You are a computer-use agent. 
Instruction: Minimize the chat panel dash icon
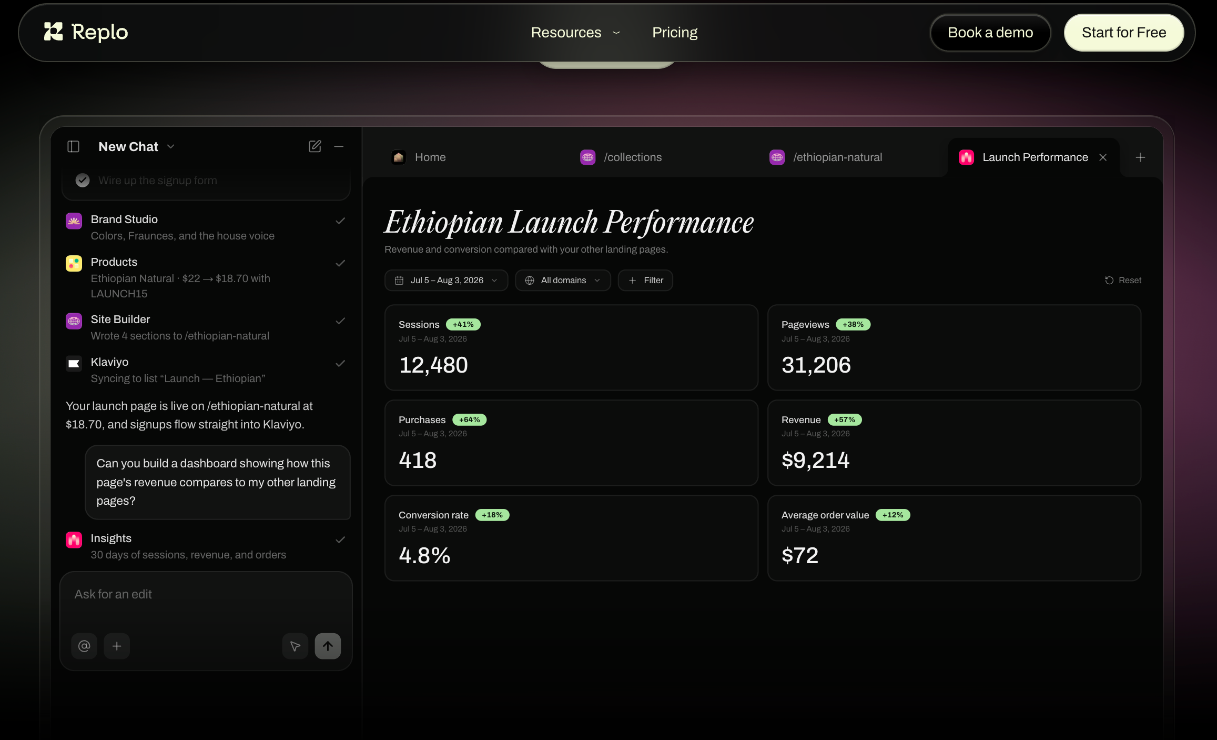click(339, 146)
